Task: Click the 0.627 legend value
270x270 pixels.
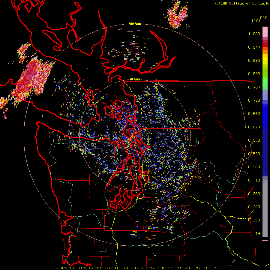Action: click(x=254, y=127)
